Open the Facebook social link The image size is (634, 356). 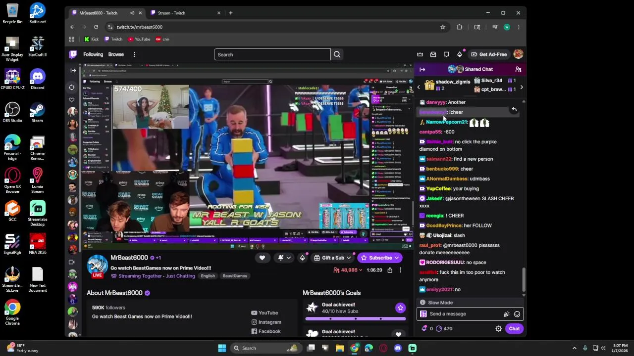[265, 331]
